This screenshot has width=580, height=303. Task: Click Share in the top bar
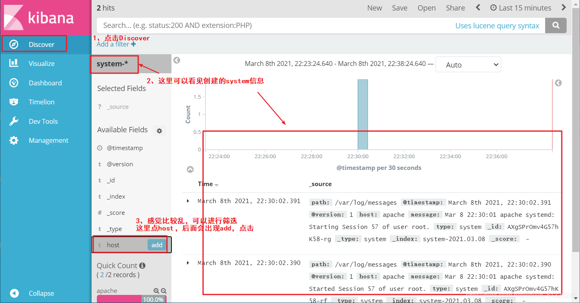pos(455,8)
